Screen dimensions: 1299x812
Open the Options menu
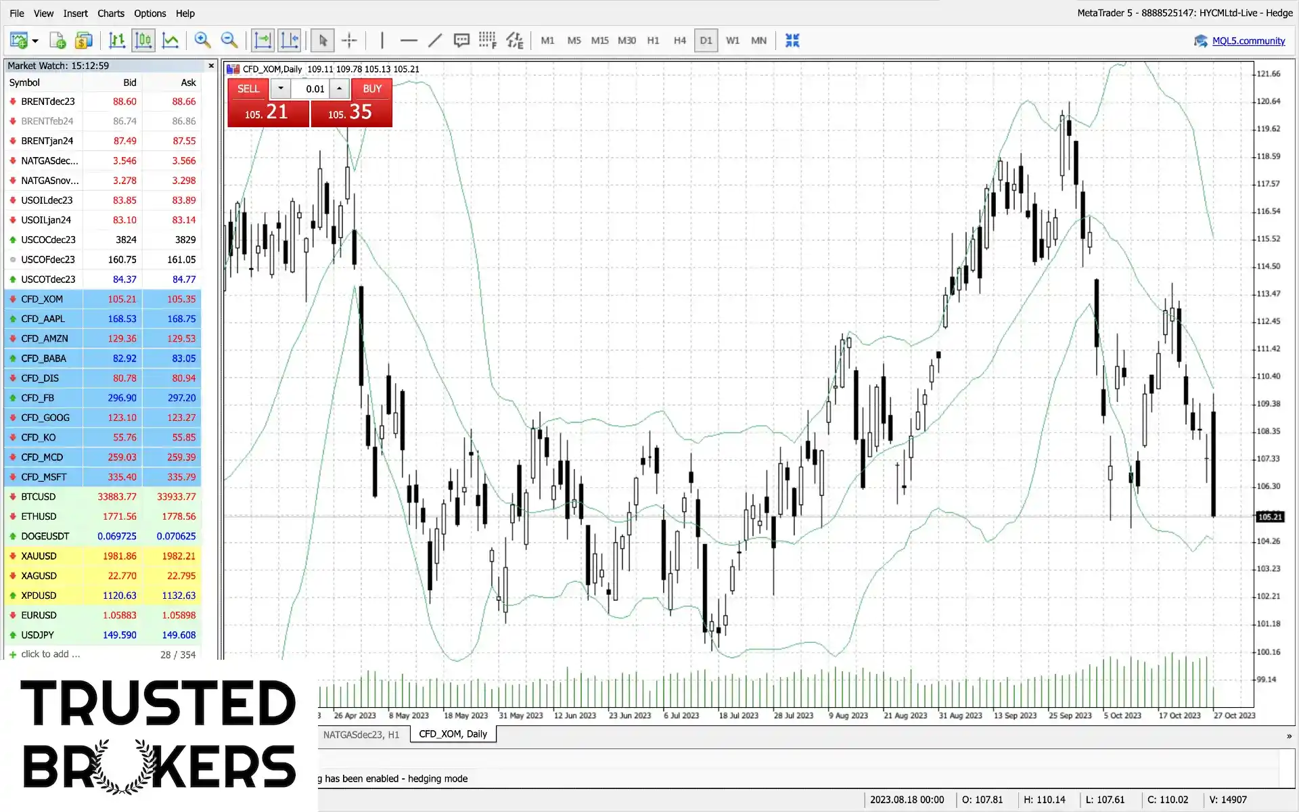150,13
